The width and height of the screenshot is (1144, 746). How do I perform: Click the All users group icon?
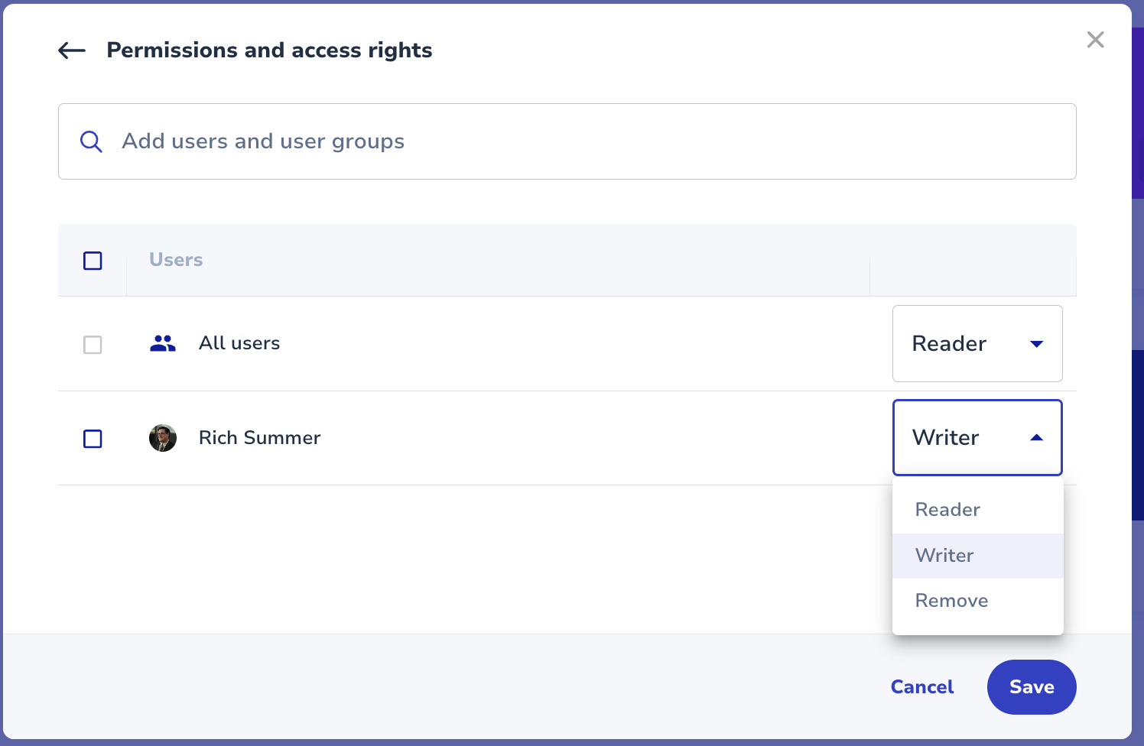tap(163, 343)
